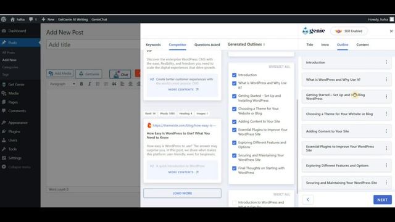Click the GetGenie button beside Add Media
The width and height of the screenshot is (395, 222).
89,74
